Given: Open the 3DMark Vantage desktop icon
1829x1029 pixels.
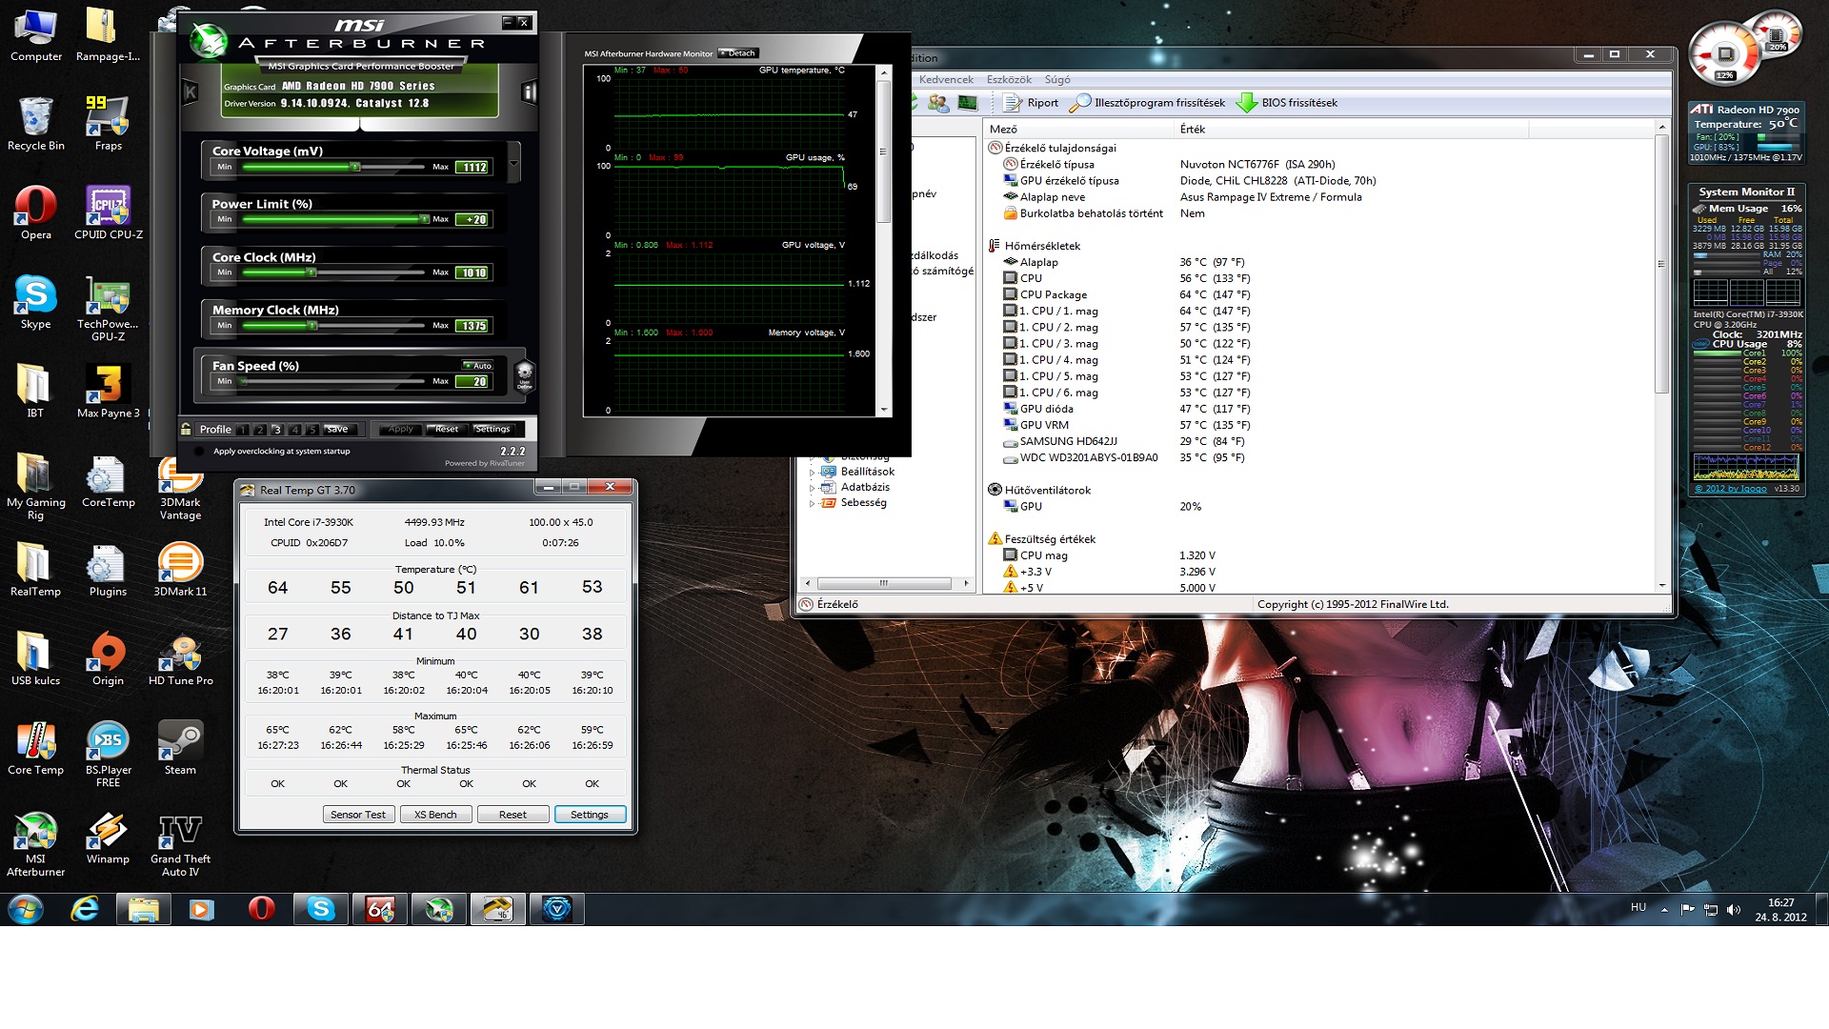Looking at the screenshot, I should click(180, 491).
